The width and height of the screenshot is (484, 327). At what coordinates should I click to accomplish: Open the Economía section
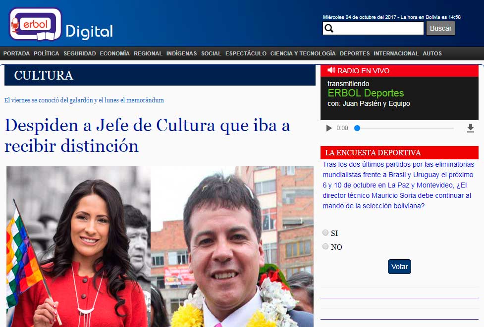click(x=114, y=53)
